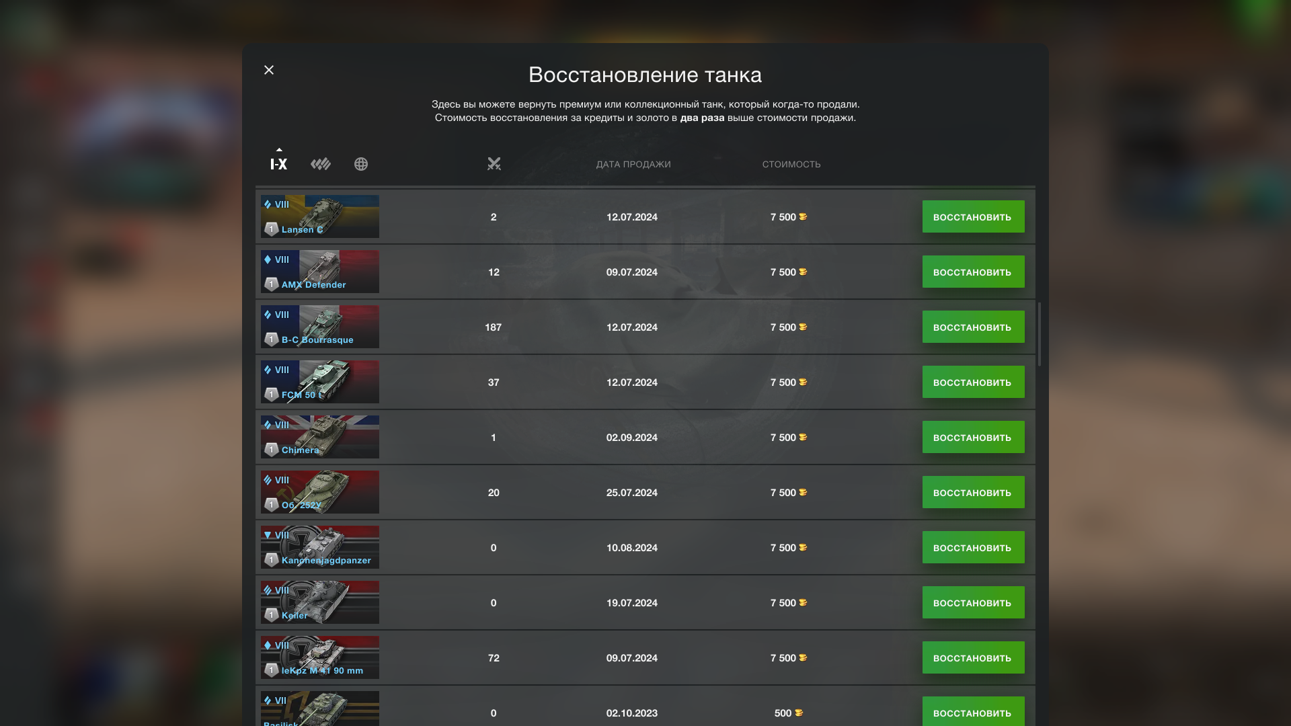The image size is (1291, 726).
Task: Select the Kanonenjagdpanzer tank thumbnail
Action: pos(320,547)
